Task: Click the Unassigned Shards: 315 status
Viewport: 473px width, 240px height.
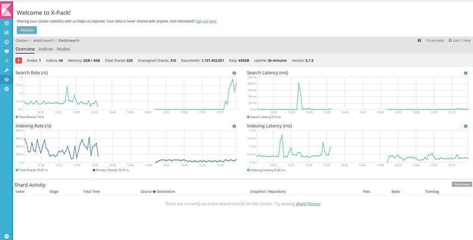Action: tap(157, 61)
